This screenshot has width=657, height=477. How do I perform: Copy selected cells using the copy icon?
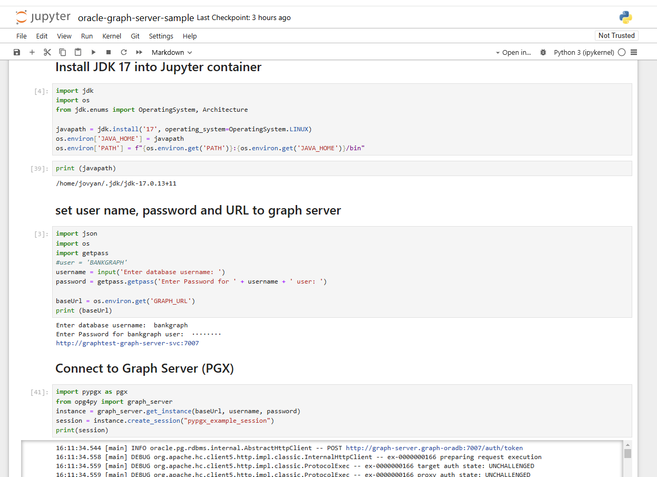pos(62,52)
